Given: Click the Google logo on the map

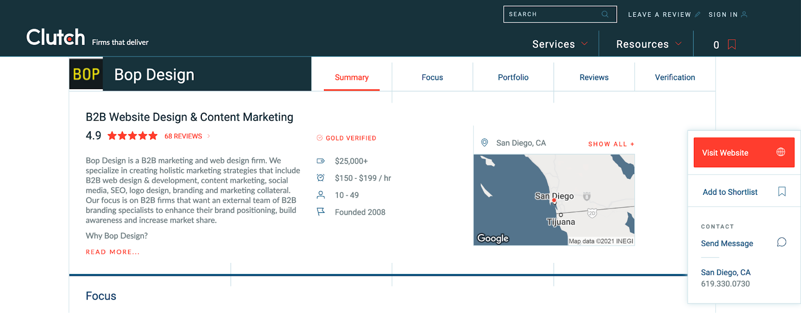Looking at the screenshot, I should click(x=493, y=238).
